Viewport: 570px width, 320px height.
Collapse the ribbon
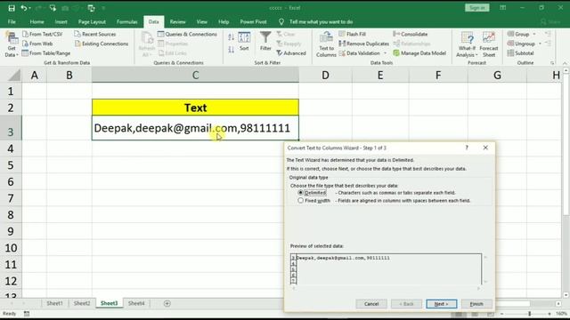tap(565, 63)
